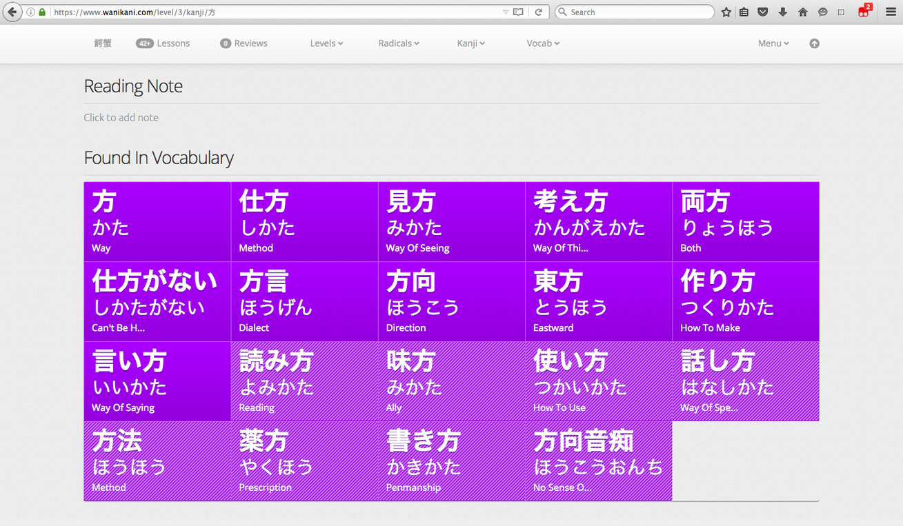The width and height of the screenshot is (903, 526).
Task: Open the downloads arrow panel
Action: coord(782,12)
